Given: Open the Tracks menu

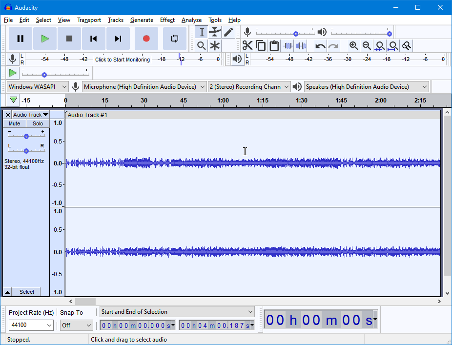Looking at the screenshot, I should pyautogui.click(x=116, y=20).
